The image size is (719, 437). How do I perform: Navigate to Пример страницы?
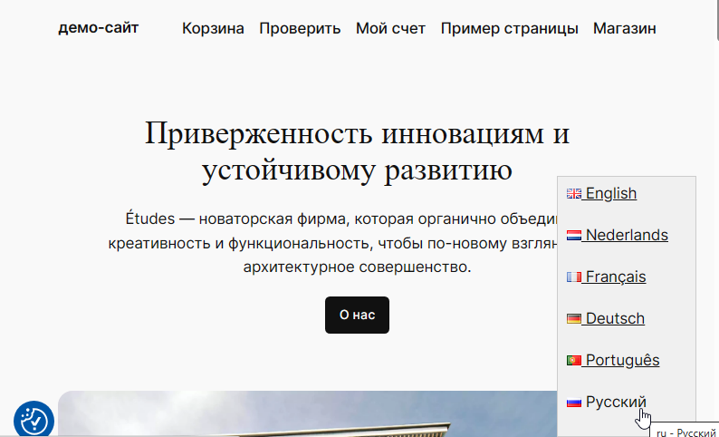(x=509, y=28)
